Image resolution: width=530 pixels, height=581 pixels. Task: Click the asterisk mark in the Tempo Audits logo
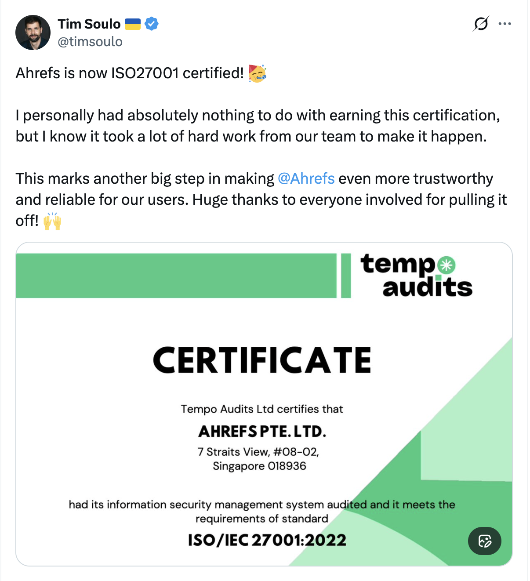click(x=447, y=265)
